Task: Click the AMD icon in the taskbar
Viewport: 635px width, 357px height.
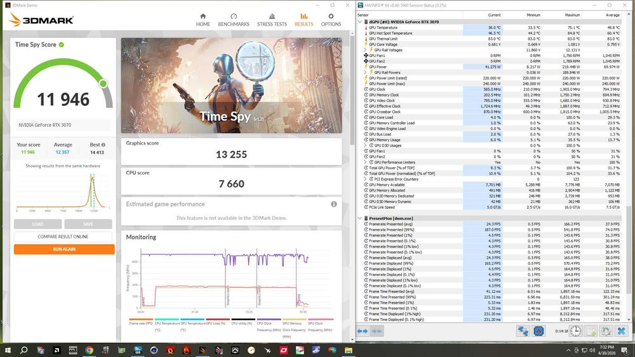Action: [57, 350]
